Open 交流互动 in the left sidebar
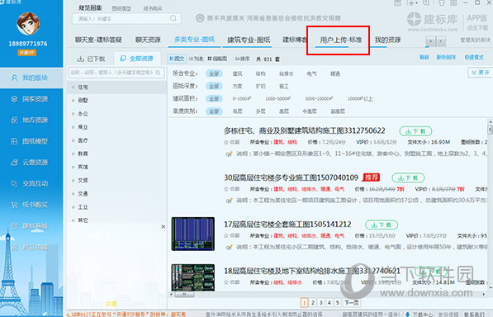 (x=31, y=183)
